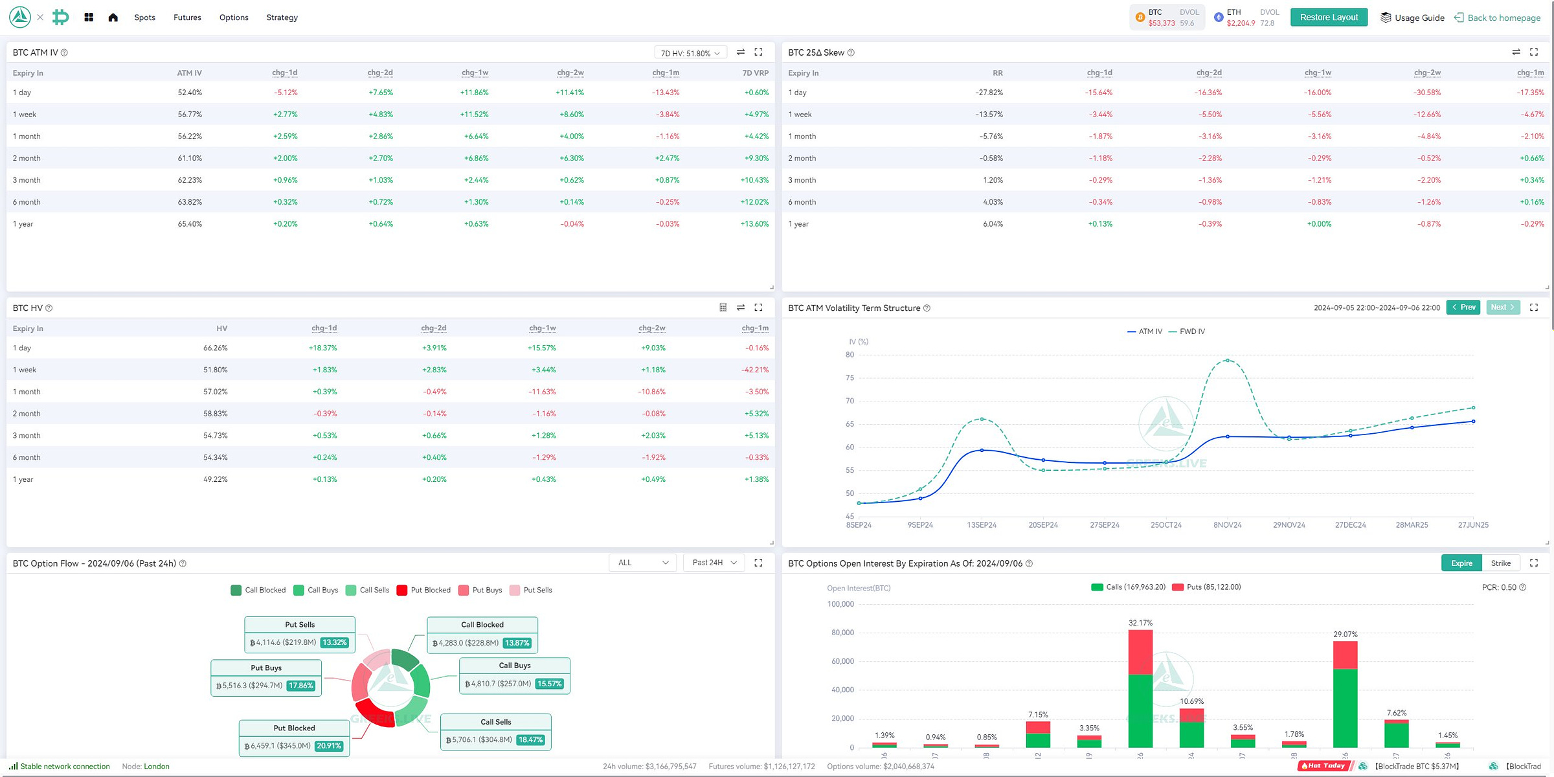
Task: Select the ETH DVOL ticker card
Action: pyautogui.click(x=1246, y=17)
